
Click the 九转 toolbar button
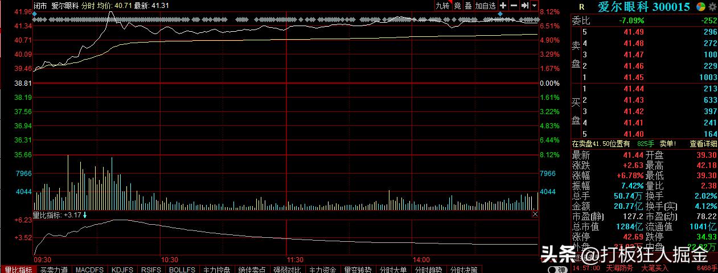click(x=442, y=6)
